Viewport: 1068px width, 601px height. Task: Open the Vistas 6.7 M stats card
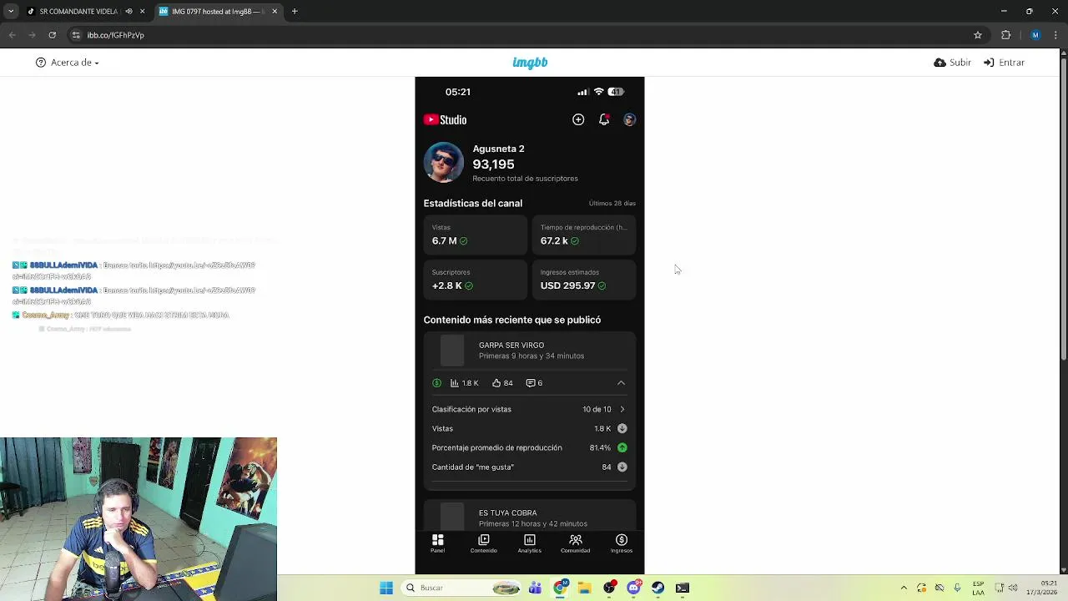pyautogui.click(x=476, y=235)
